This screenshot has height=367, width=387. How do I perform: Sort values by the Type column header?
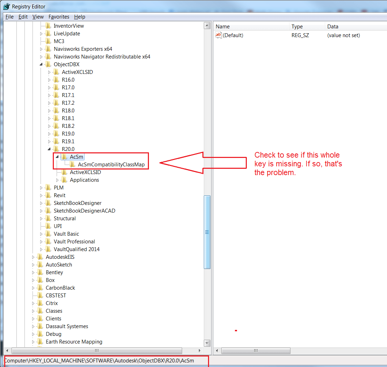(x=307, y=27)
